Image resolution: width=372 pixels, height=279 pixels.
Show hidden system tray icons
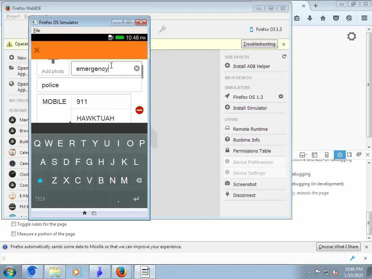[309, 272]
